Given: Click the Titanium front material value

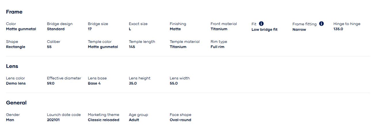Looking at the screenshot, I should pos(219,29).
